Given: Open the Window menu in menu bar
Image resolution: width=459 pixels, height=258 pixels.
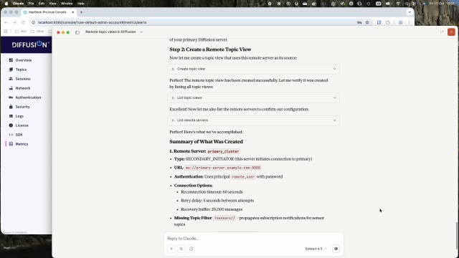Looking at the screenshot, I should click(67, 4).
